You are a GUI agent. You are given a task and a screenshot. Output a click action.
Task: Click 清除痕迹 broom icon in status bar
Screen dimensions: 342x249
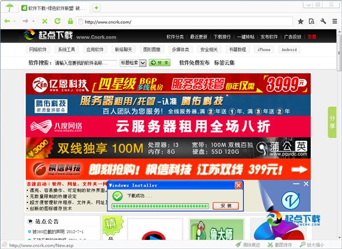248,245
